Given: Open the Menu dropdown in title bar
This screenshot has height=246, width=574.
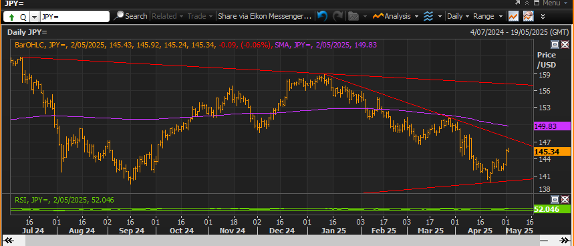Looking at the screenshot, I should (556, 3).
